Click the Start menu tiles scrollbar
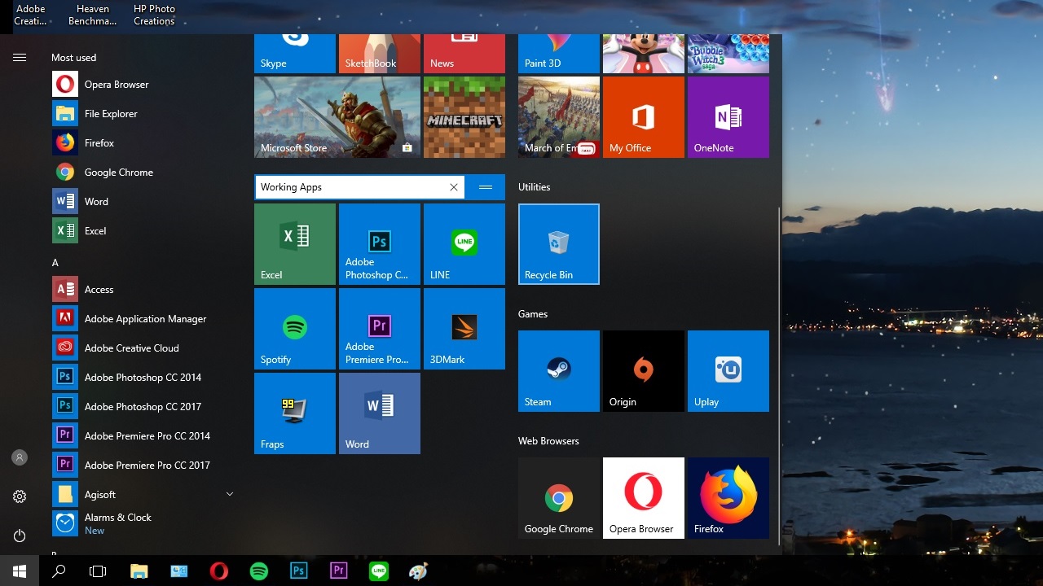The width and height of the screenshot is (1043, 586). click(779, 374)
